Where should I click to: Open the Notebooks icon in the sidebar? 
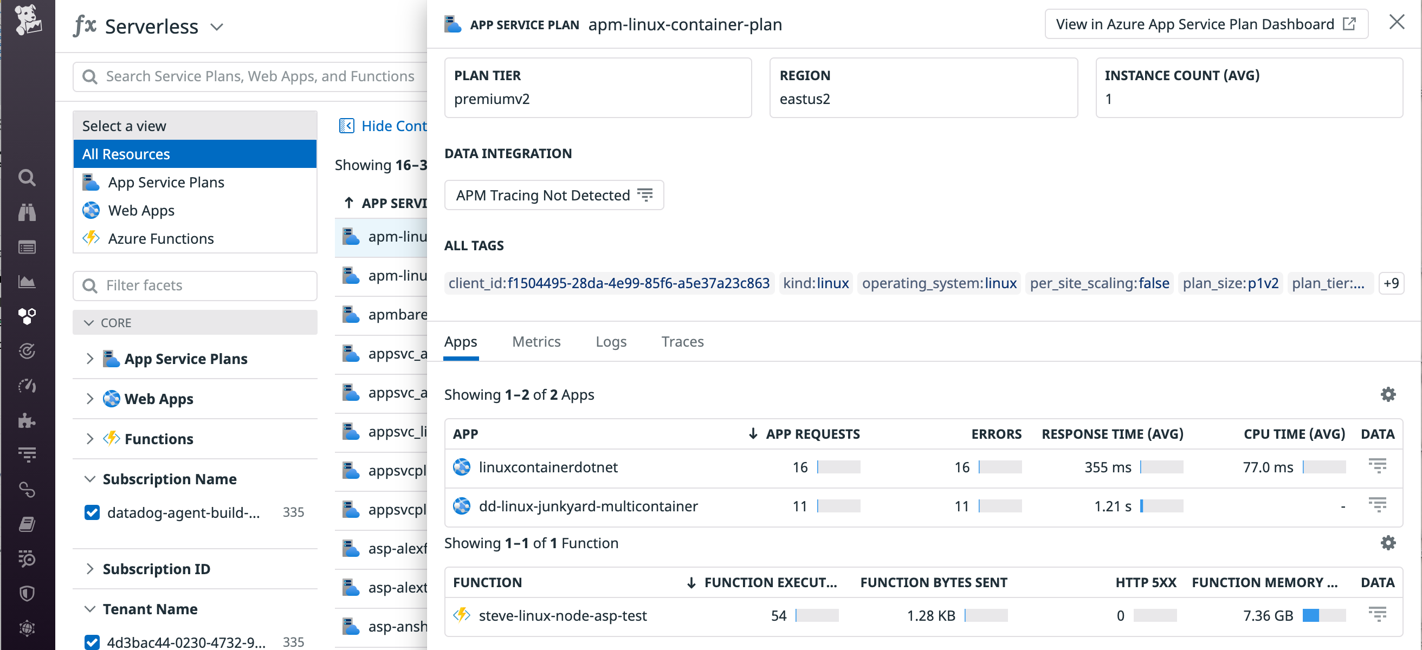[27, 525]
